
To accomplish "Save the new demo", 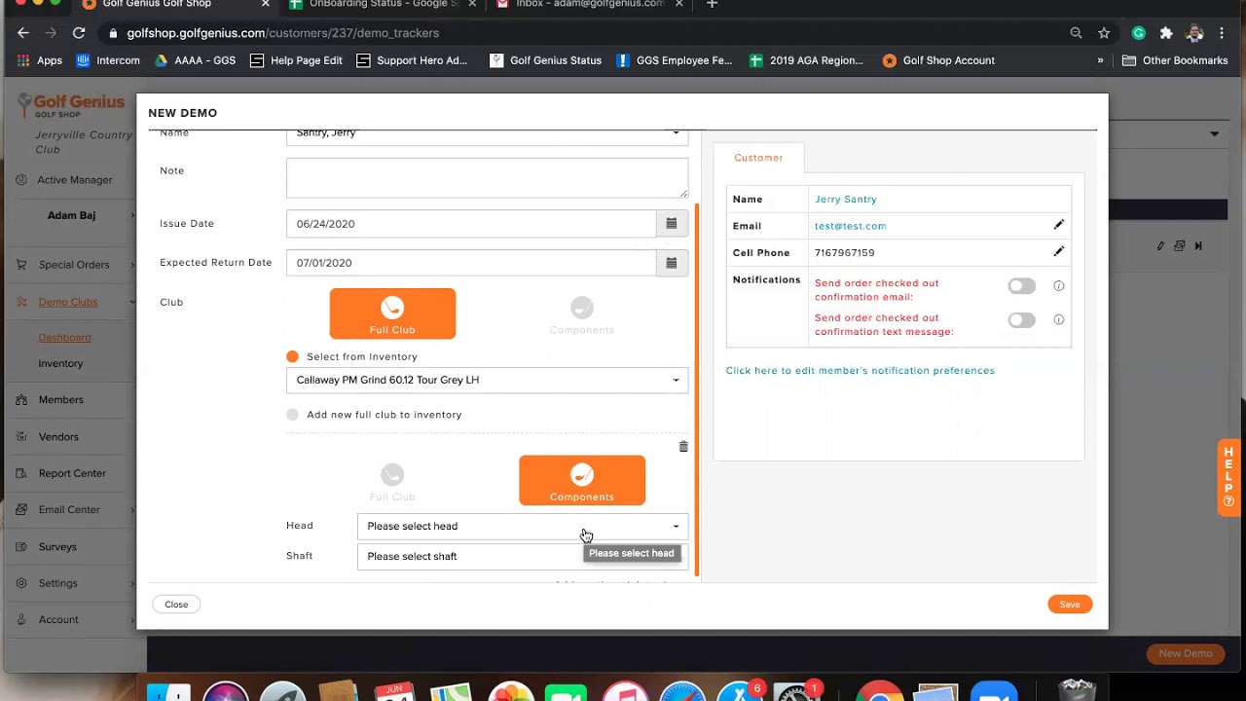I will (x=1070, y=605).
